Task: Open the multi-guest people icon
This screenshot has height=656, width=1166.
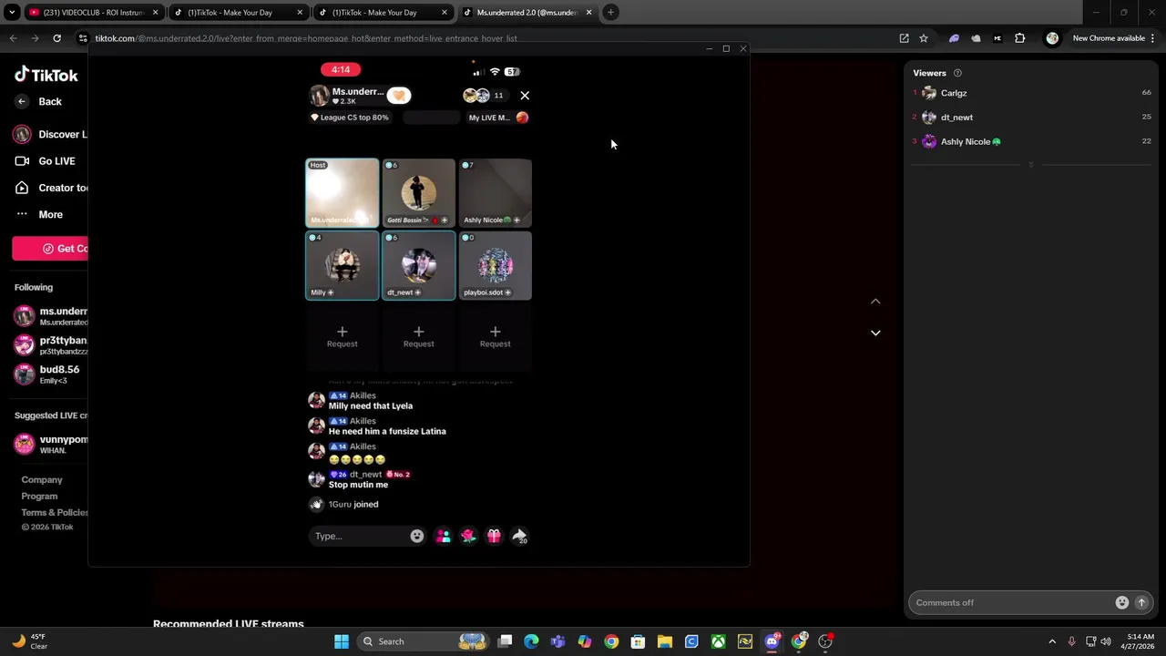Action: 444,537
